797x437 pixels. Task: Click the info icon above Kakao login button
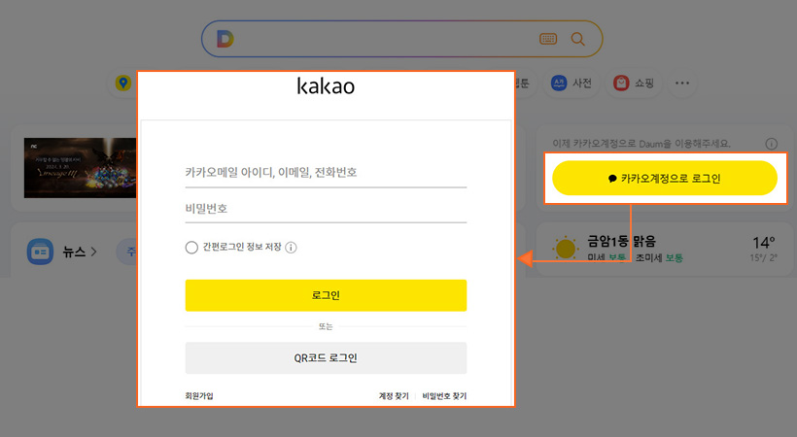[x=772, y=143]
